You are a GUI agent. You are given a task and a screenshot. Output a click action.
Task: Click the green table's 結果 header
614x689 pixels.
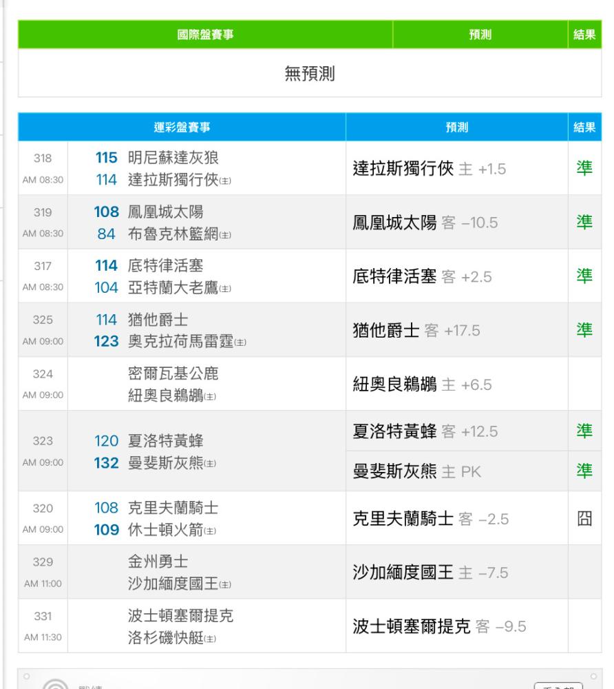[x=584, y=34]
